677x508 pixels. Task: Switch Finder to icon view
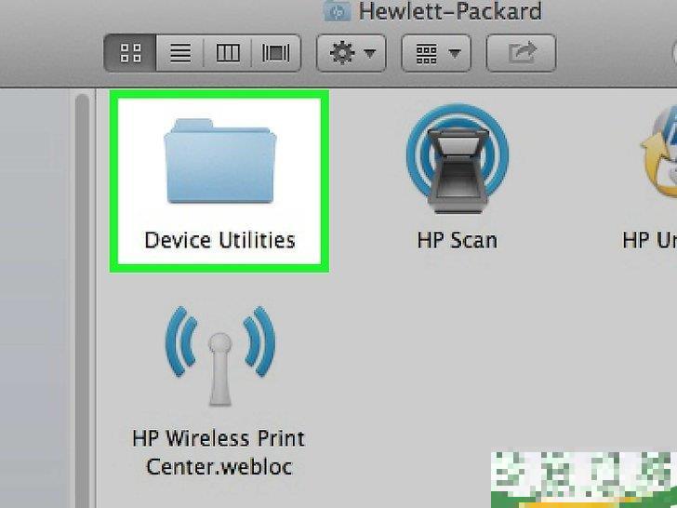click(x=130, y=53)
